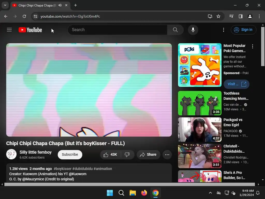
Task: Open network status icon in system tray
Action: point(227,193)
